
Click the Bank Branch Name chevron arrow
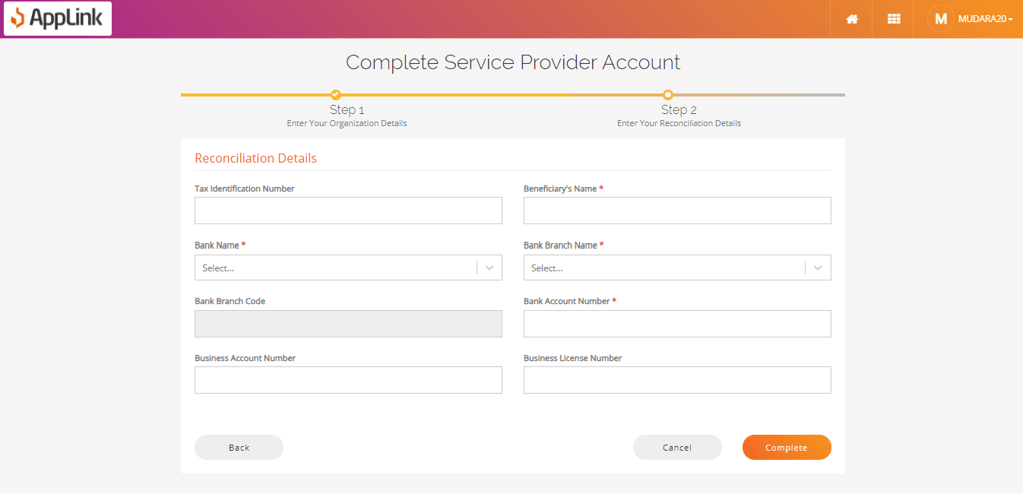(818, 268)
